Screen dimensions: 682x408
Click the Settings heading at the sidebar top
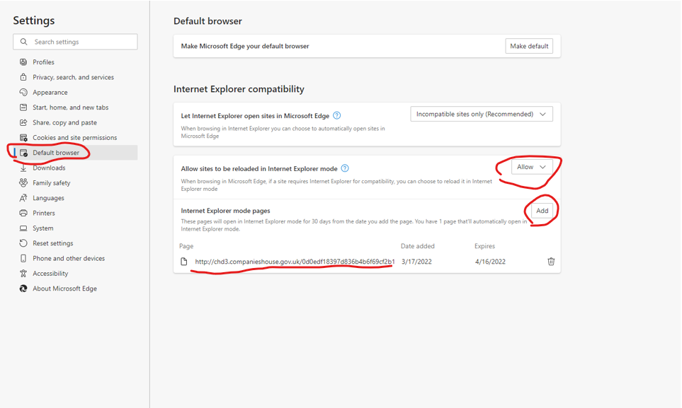[x=34, y=21]
